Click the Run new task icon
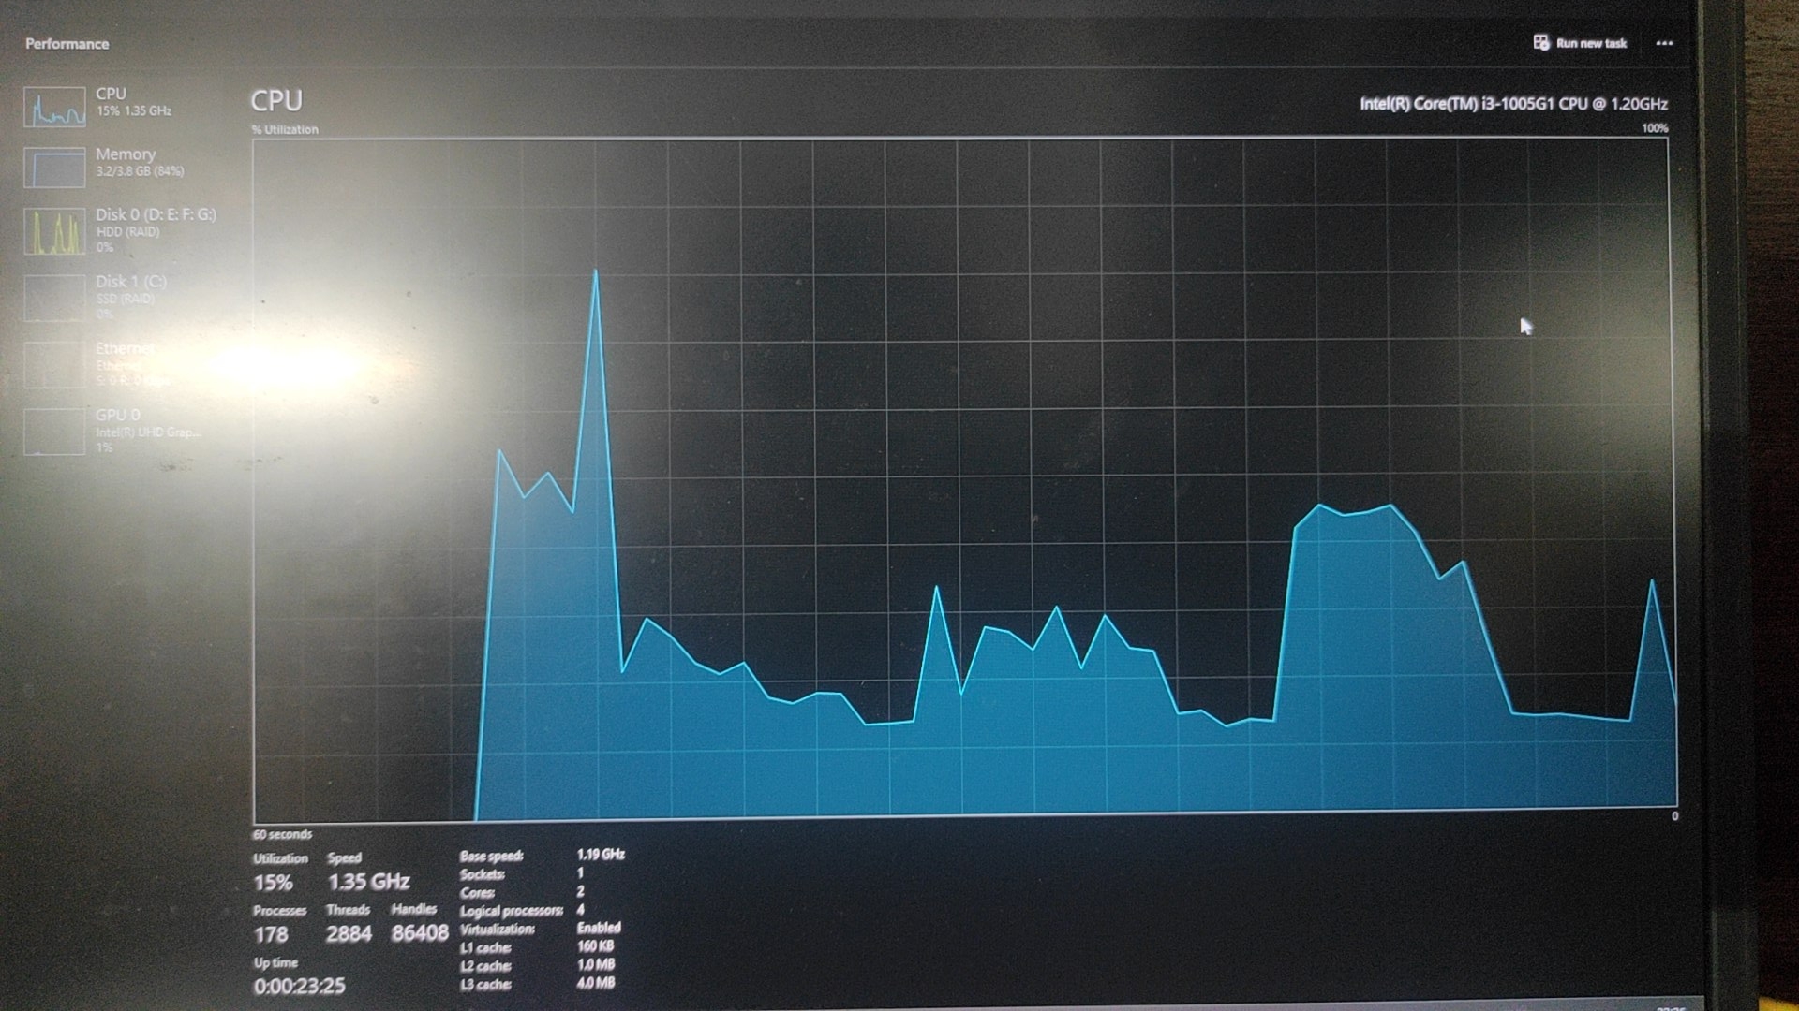This screenshot has width=1799, height=1011. click(1540, 42)
